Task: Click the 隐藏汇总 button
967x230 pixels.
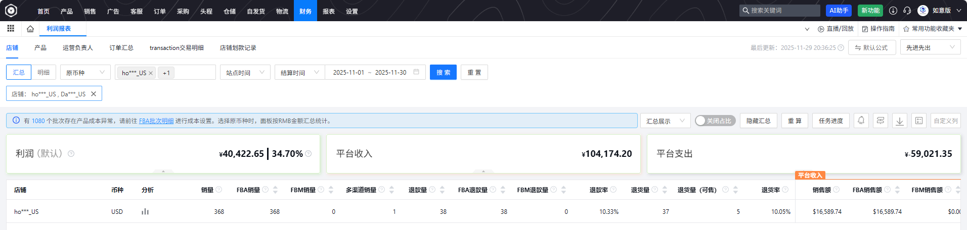Action: pos(759,121)
